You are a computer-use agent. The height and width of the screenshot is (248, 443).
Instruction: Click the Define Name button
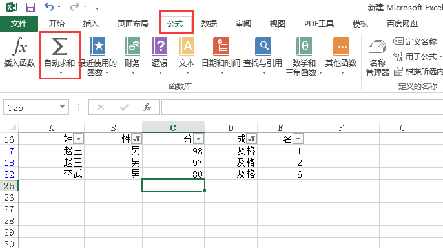415,41
